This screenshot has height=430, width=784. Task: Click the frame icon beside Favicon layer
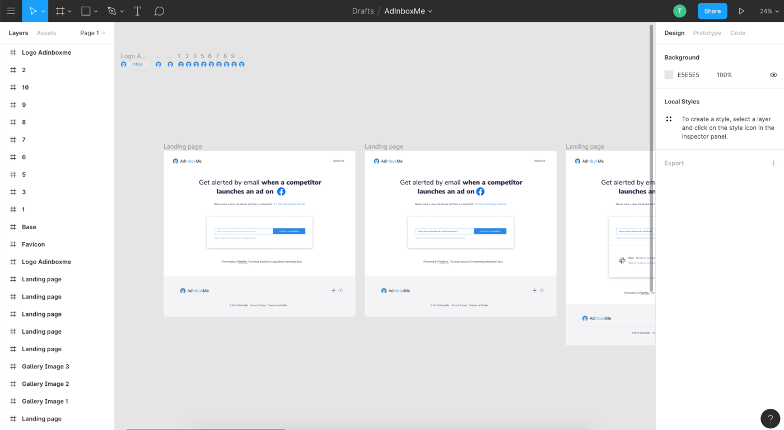[x=13, y=244]
